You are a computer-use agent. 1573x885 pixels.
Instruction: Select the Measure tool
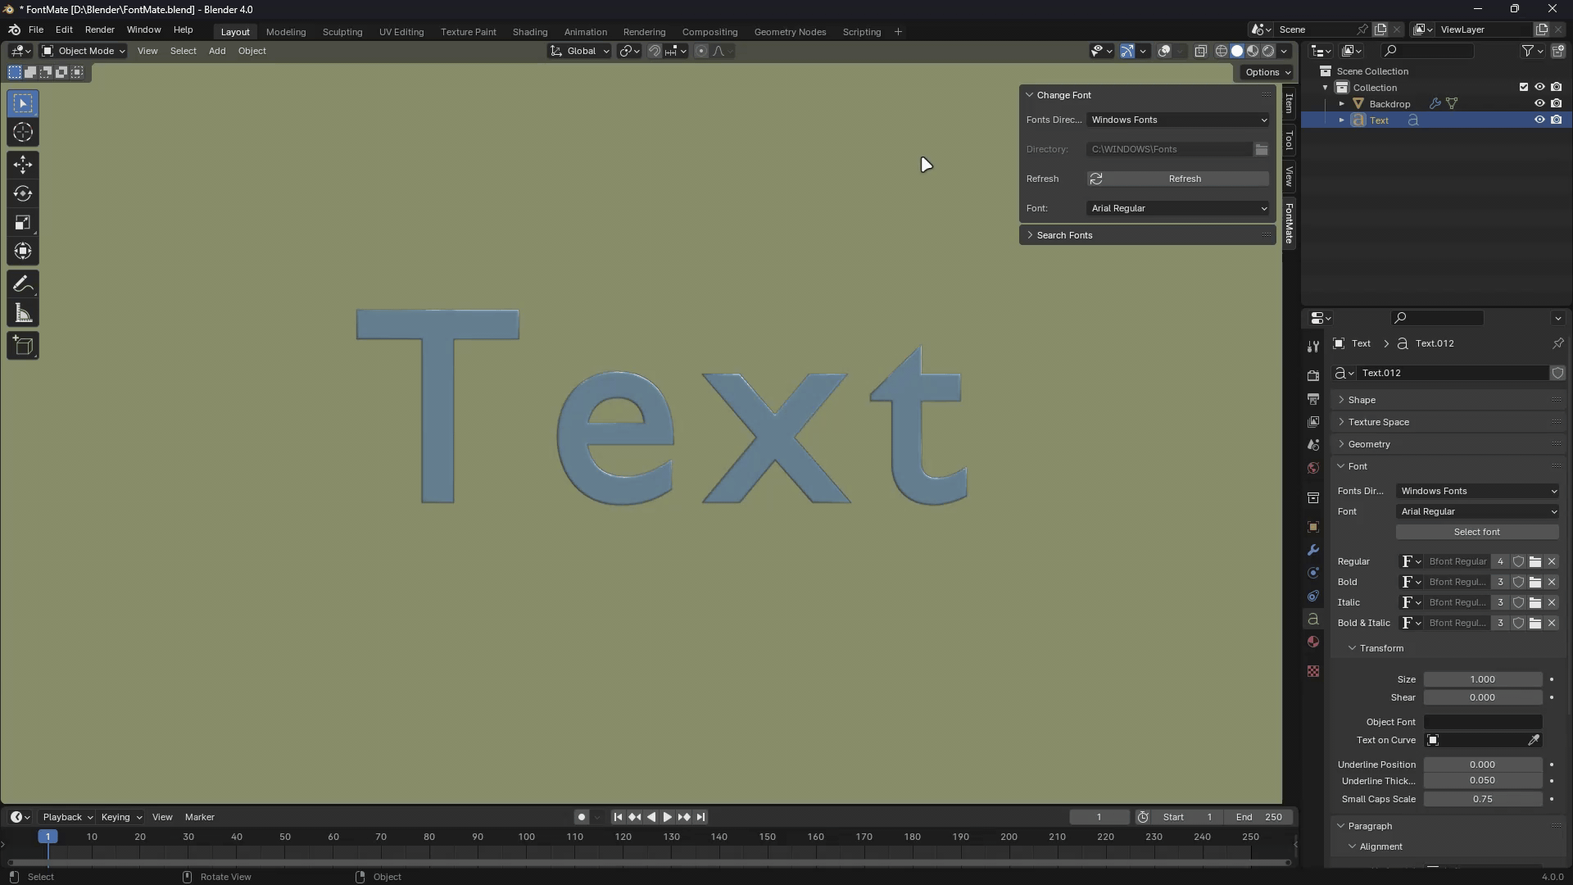(23, 314)
